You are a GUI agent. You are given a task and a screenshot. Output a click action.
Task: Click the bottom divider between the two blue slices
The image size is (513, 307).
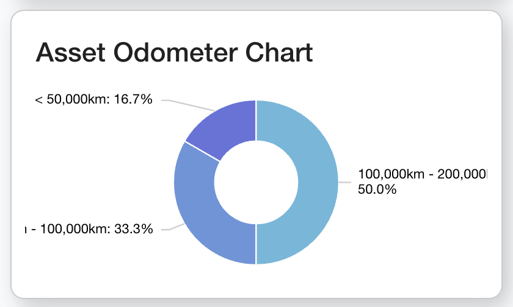click(x=256, y=244)
